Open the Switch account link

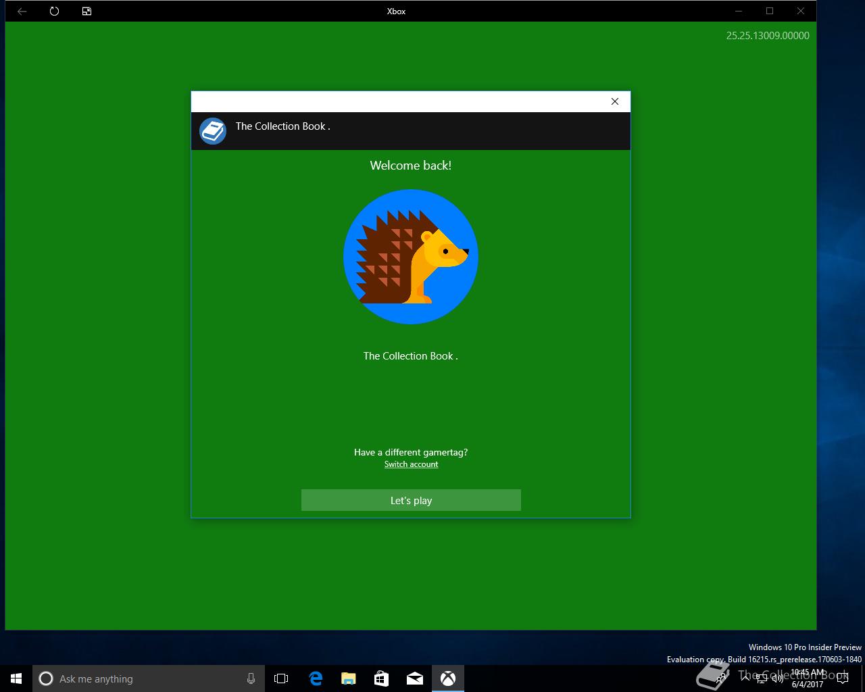coord(411,464)
